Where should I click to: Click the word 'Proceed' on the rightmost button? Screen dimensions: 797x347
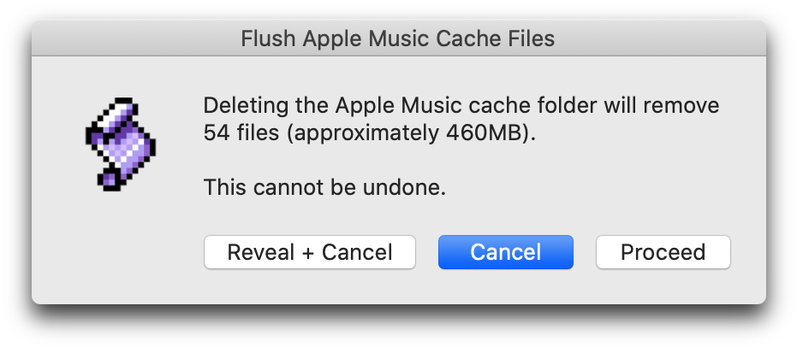663,252
